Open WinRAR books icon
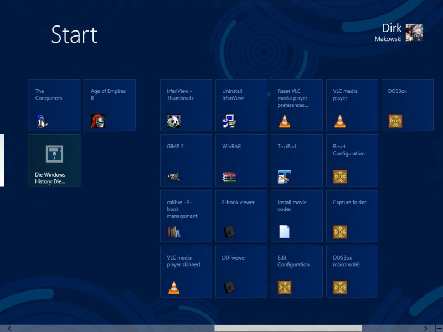The height and width of the screenshot is (332, 443). pos(229,177)
